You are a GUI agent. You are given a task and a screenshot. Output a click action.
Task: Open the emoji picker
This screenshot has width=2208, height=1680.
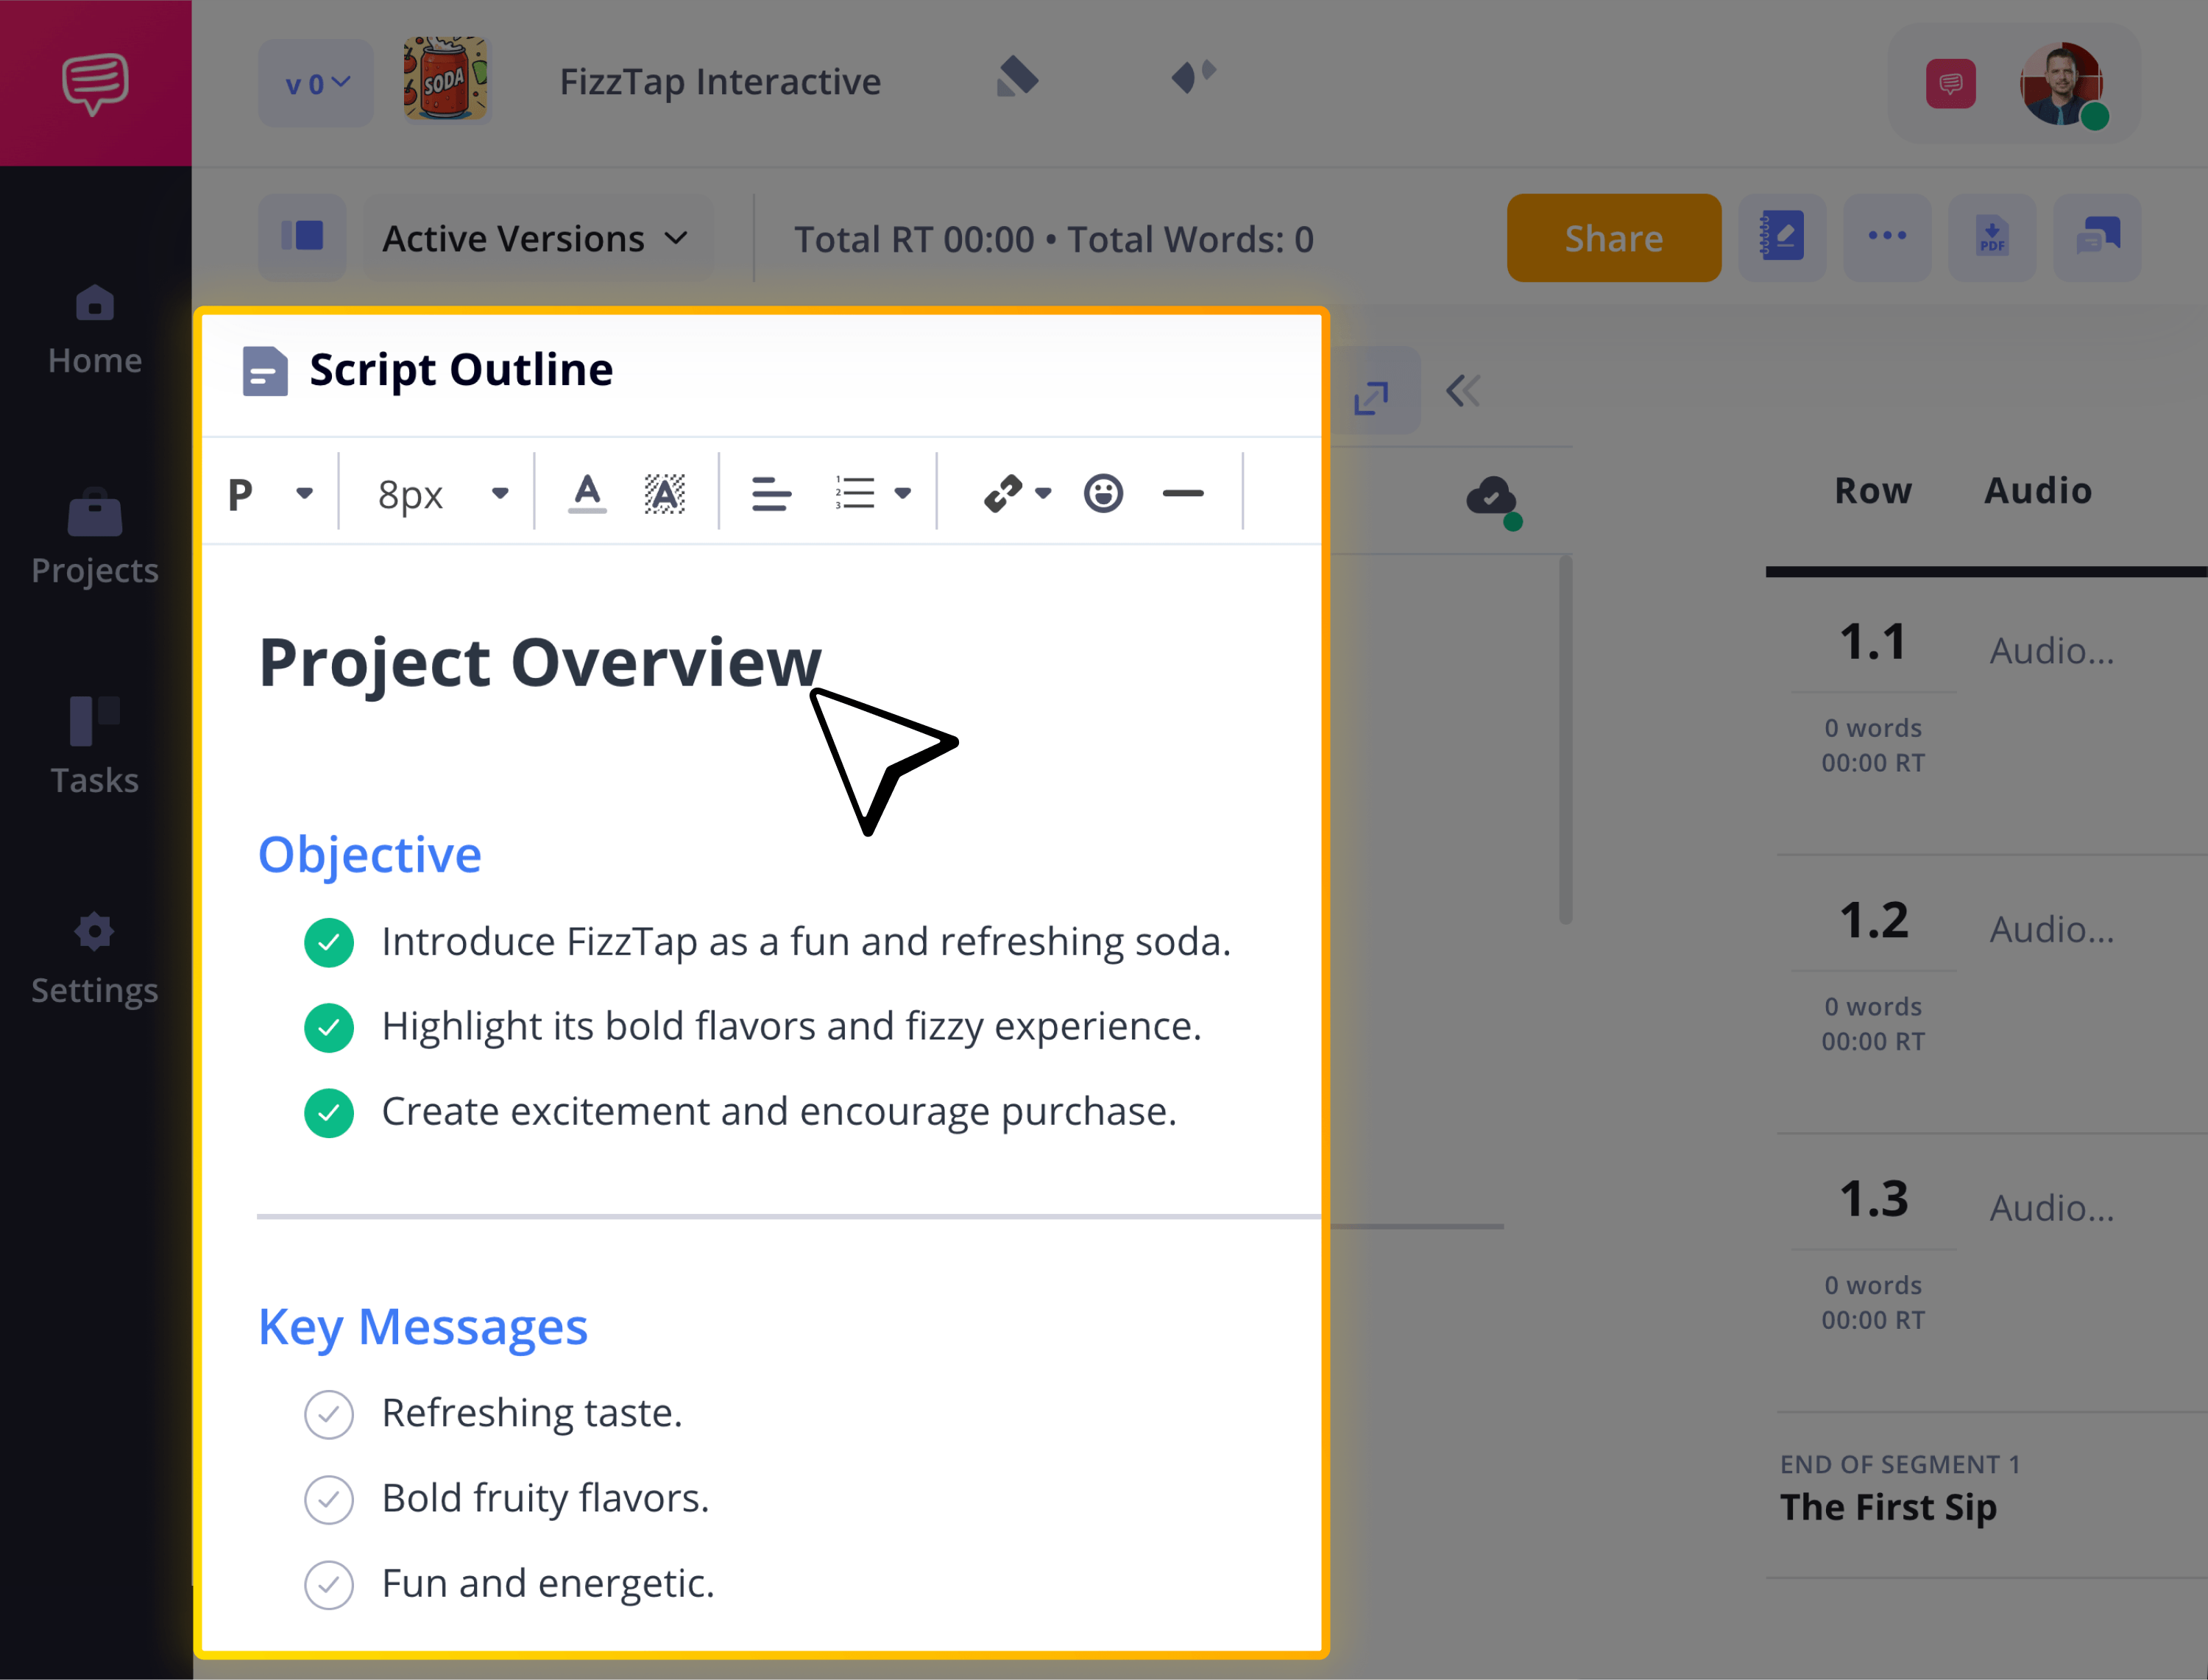click(1103, 493)
